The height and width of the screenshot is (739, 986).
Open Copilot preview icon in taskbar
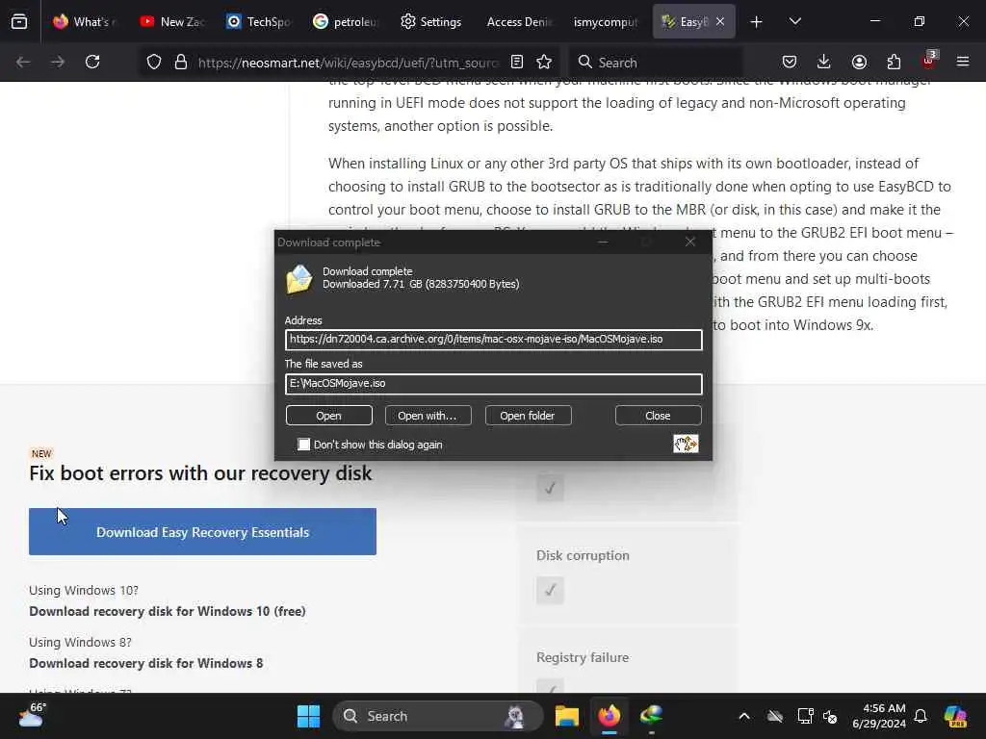[955, 716]
